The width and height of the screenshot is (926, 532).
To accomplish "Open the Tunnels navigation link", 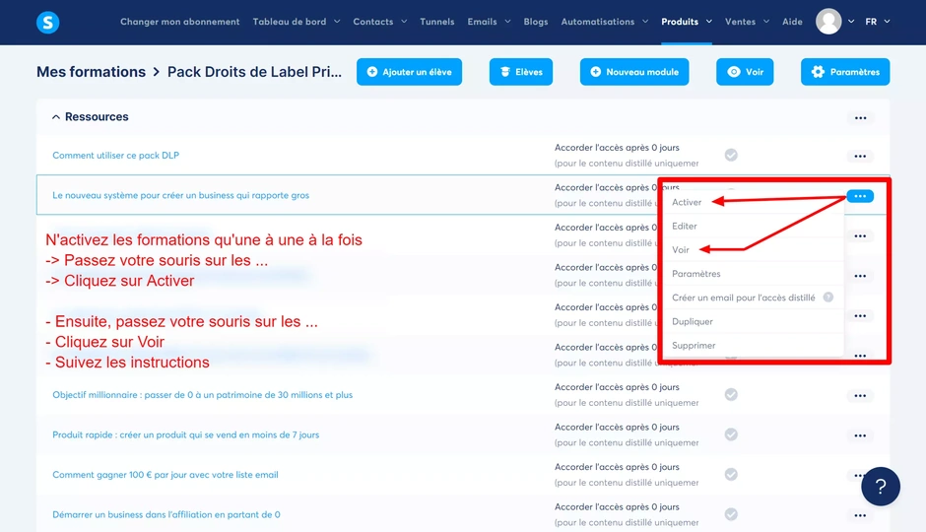I will [437, 22].
